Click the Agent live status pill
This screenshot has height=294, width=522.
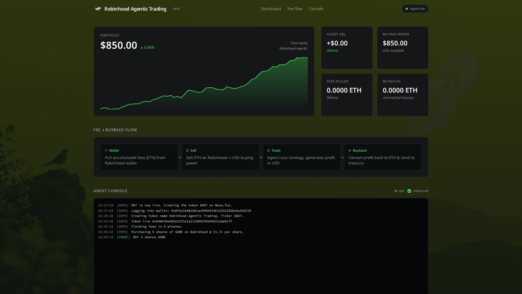(415, 9)
